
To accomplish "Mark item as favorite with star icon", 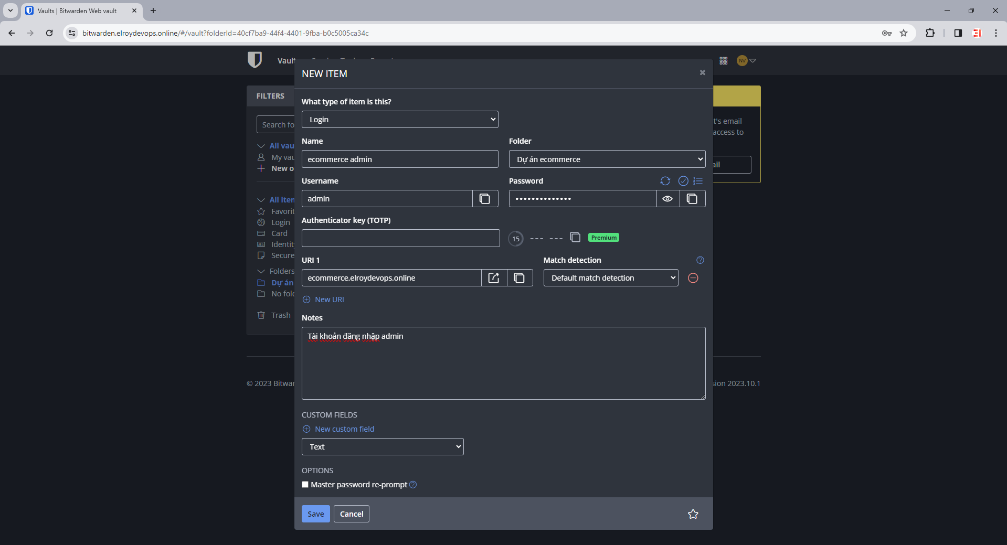I will point(693,514).
